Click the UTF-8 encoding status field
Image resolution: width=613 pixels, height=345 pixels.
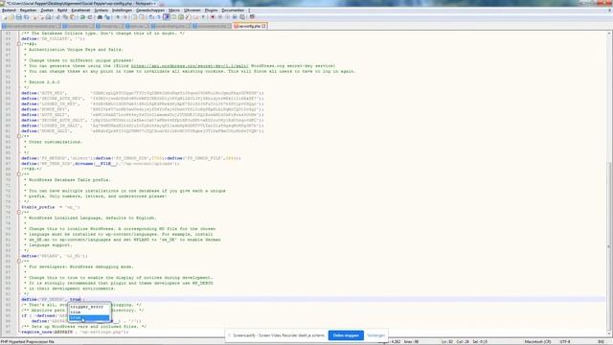point(565,342)
